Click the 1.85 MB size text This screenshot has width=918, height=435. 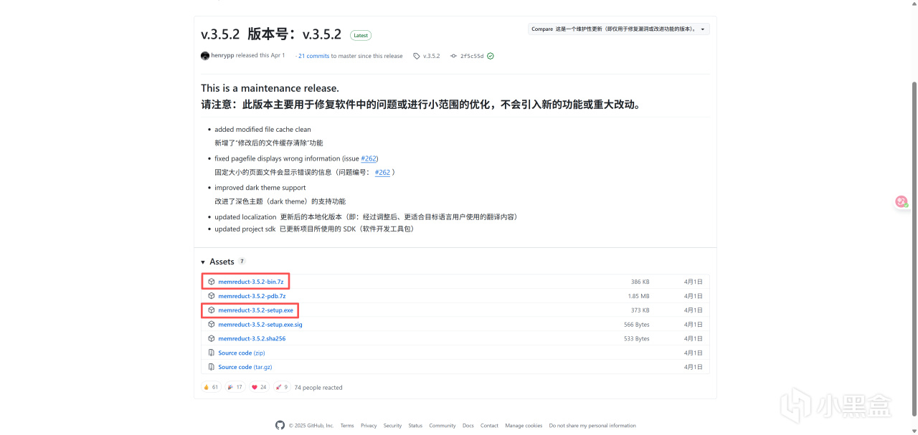639,296
